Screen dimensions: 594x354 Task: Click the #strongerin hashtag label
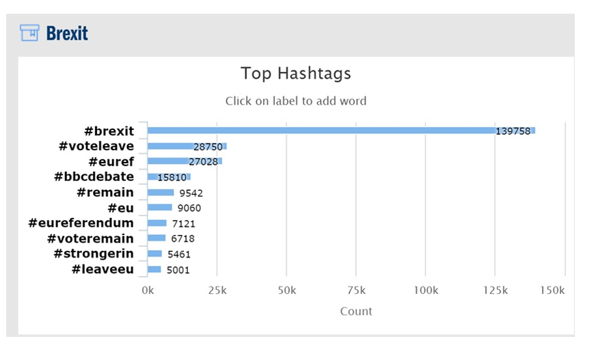[x=94, y=254]
